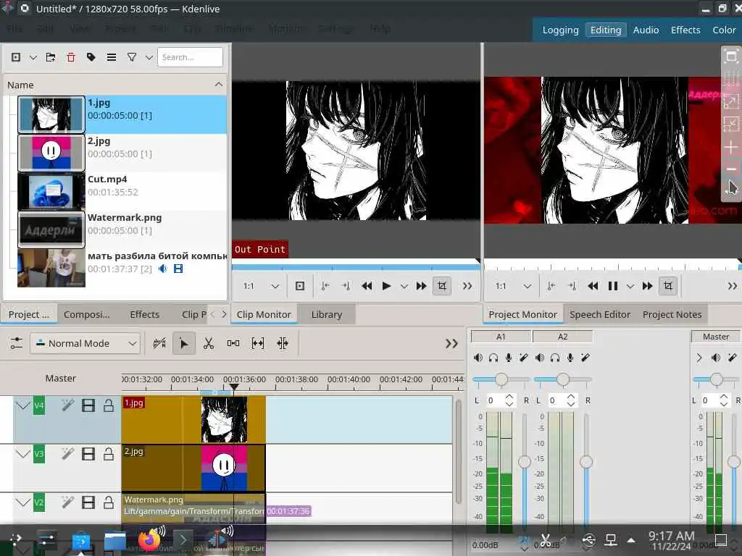
Task: Click the Master button in timeline header
Action: [61, 378]
